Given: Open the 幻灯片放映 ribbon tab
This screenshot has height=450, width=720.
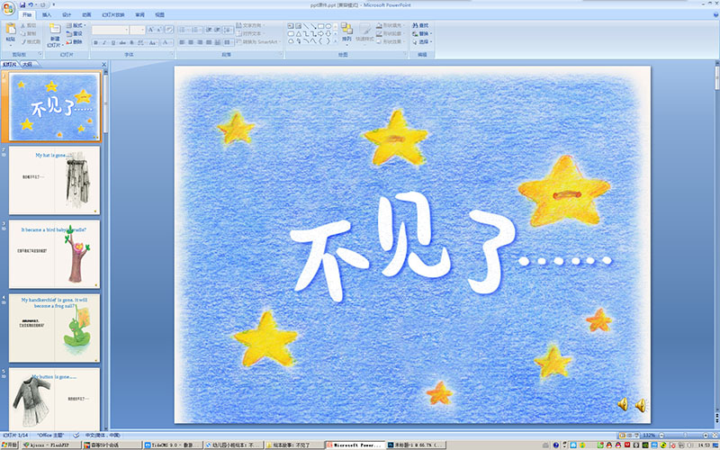Looking at the screenshot, I should [x=113, y=14].
